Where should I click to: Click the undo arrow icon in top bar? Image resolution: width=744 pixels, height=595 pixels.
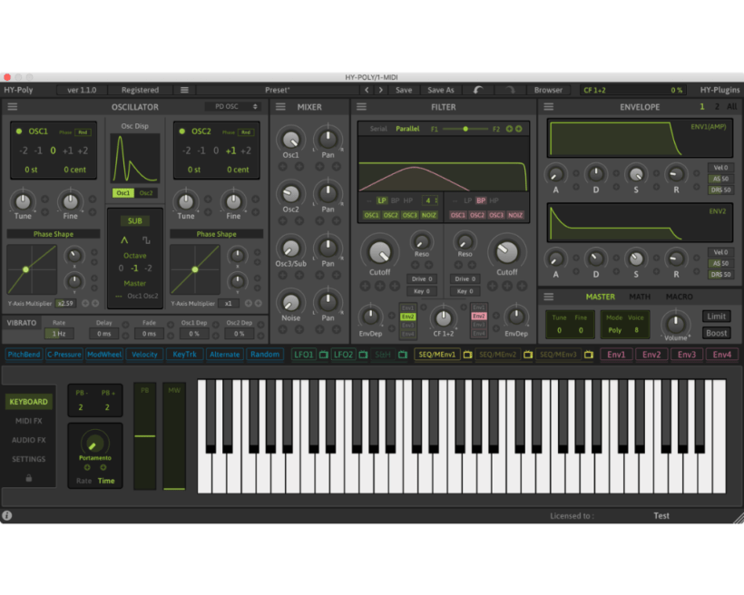(x=478, y=91)
